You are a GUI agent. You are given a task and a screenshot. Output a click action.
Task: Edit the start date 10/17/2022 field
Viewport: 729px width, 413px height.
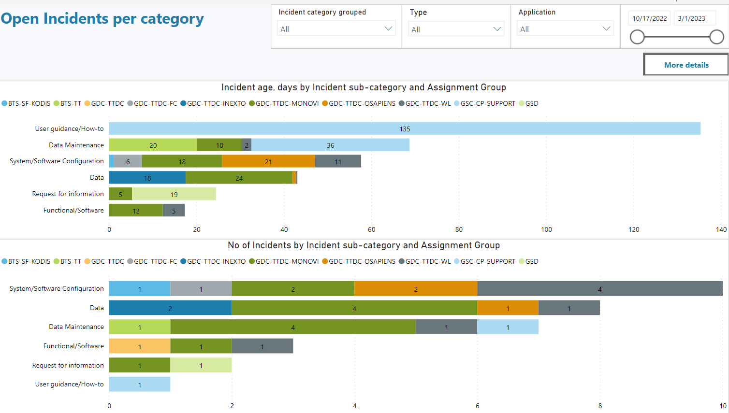tap(649, 18)
